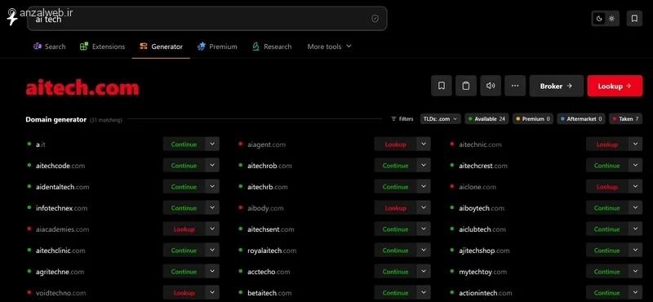Screen dimensions: 653x302
Task: Click the Search tab icon
Action: click(x=37, y=47)
